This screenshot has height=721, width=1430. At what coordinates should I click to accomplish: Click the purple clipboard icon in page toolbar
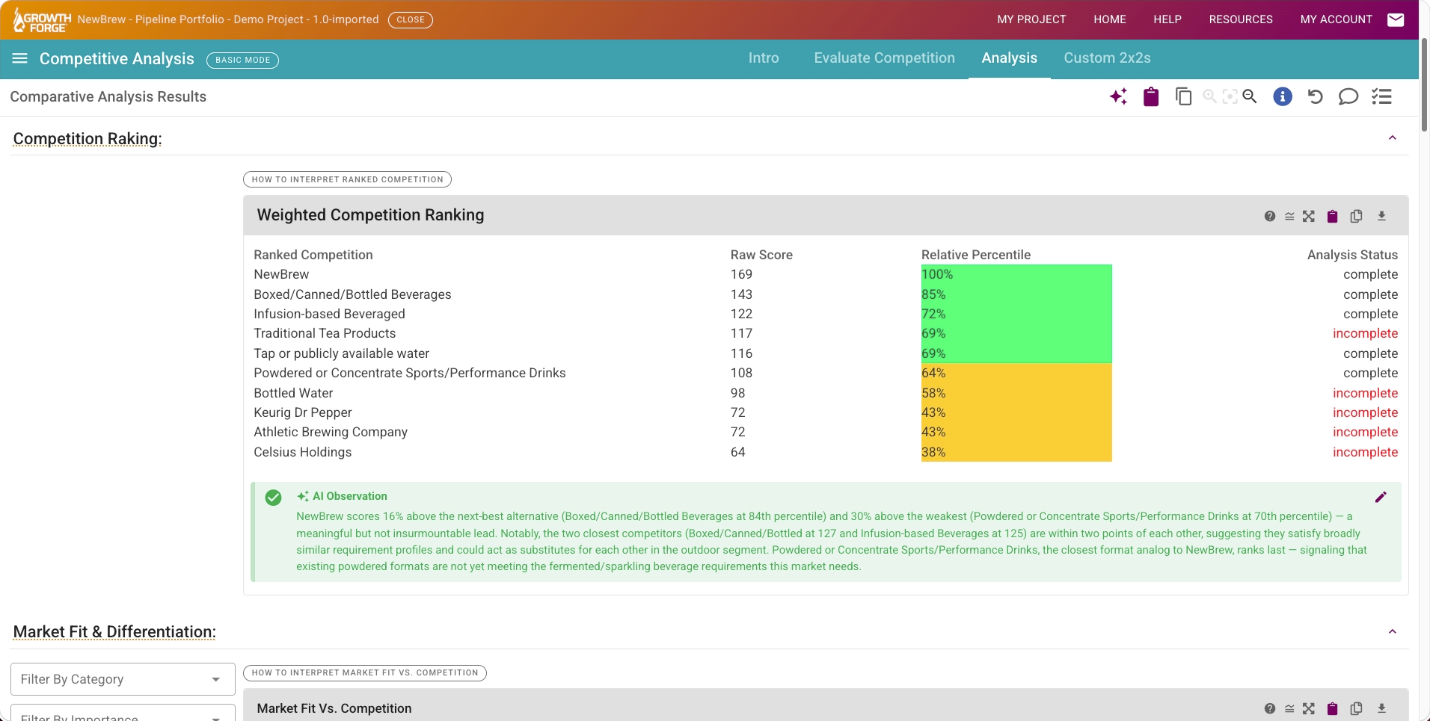(x=1151, y=96)
